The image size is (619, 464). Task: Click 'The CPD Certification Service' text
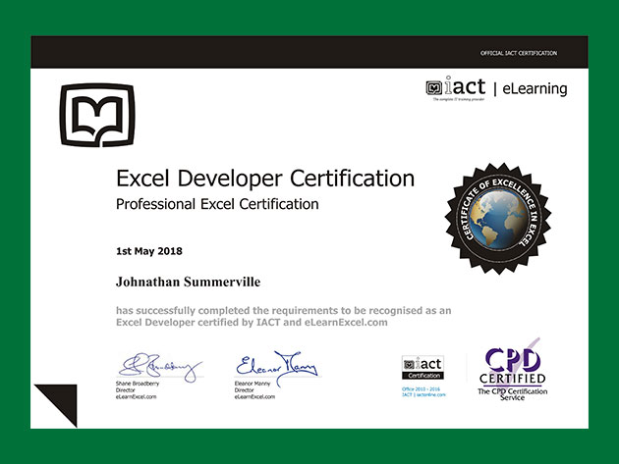pyautogui.click(x=513, y=394)
